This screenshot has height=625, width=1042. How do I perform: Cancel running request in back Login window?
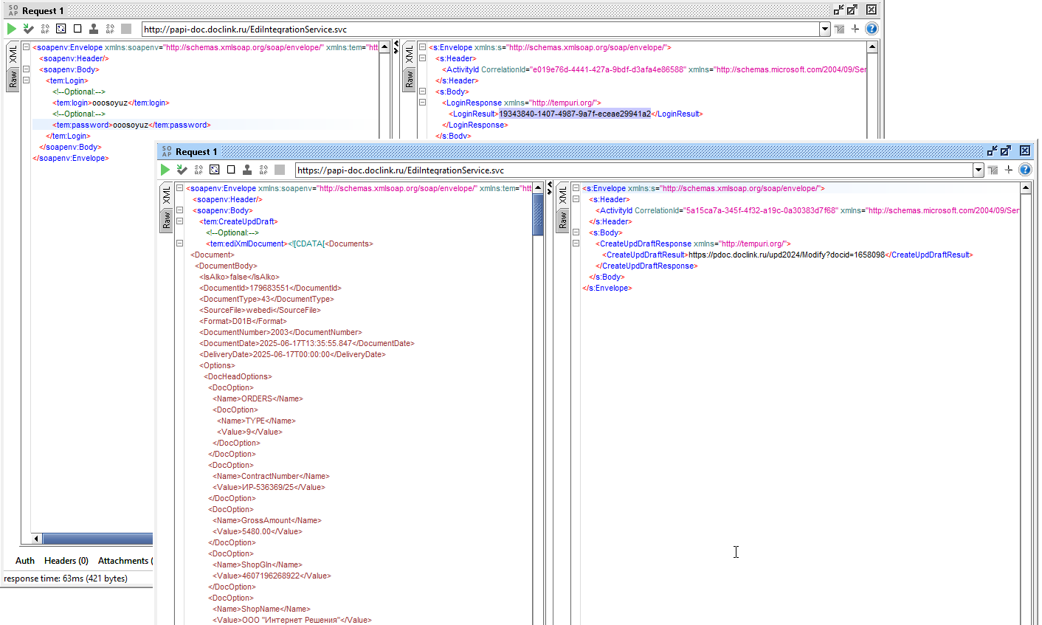(x=126, y=29)
